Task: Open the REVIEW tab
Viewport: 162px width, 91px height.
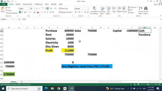Action: [x=54, y=4]
